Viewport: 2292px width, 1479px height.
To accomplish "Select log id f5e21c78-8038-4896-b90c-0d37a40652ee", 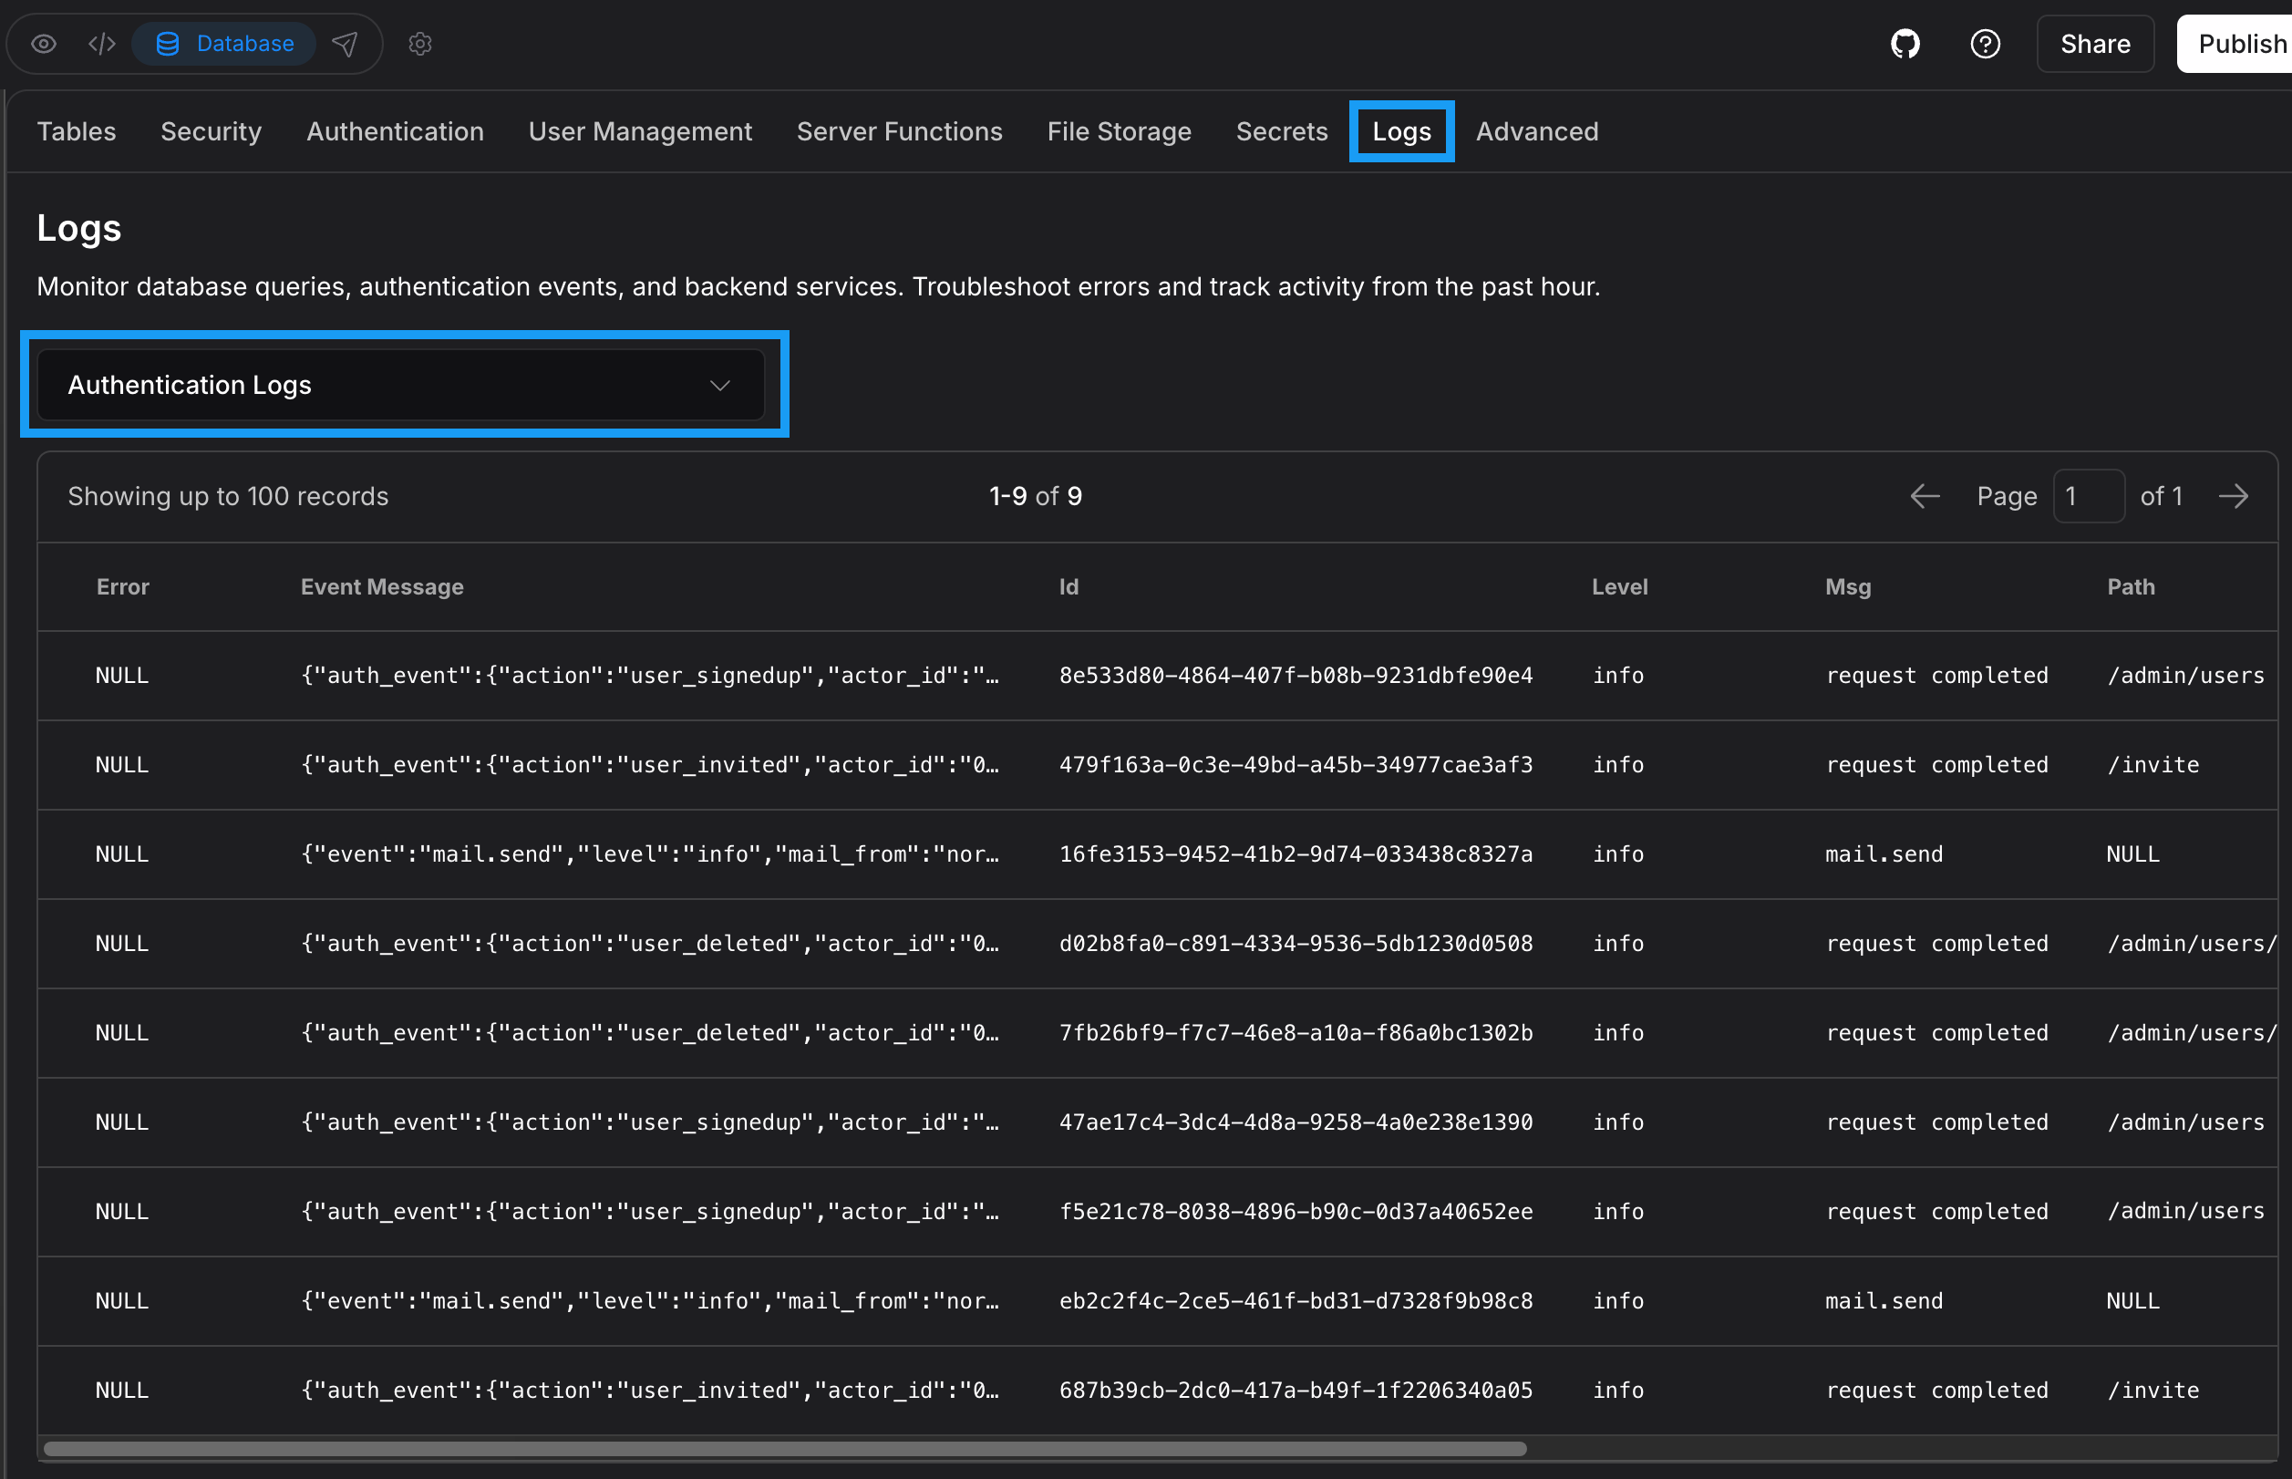I will pos(1296,1212).
